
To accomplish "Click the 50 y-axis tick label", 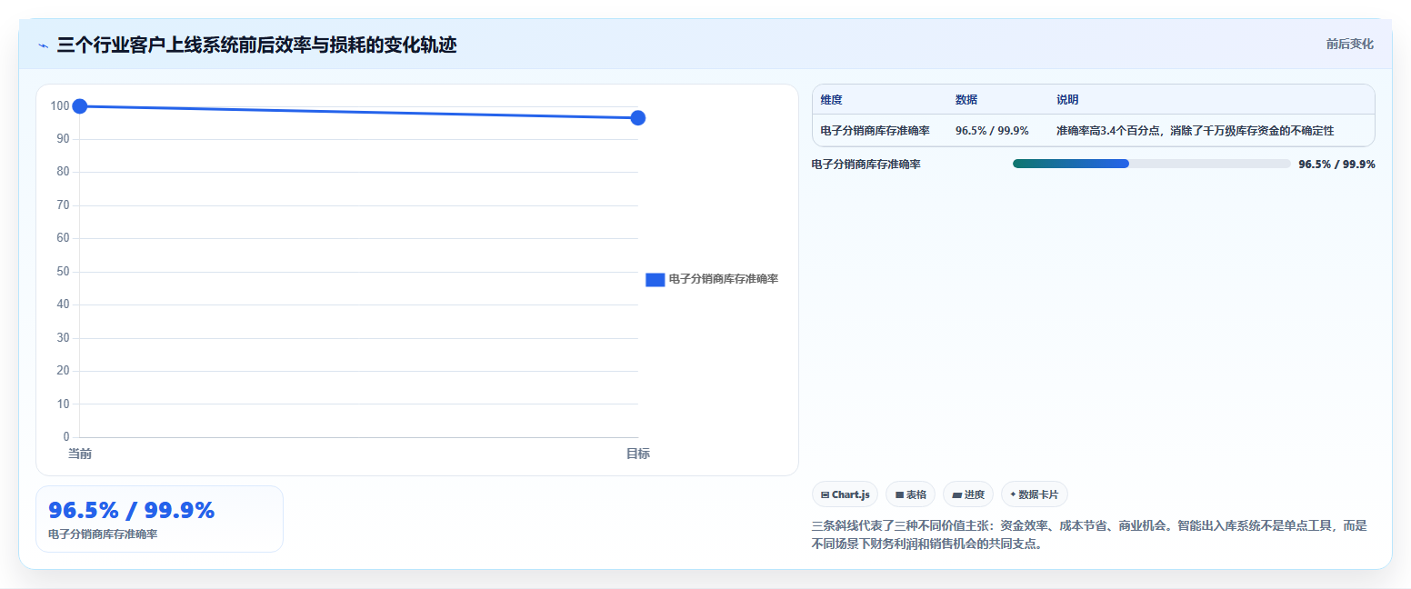I will [x=63, y=272].
